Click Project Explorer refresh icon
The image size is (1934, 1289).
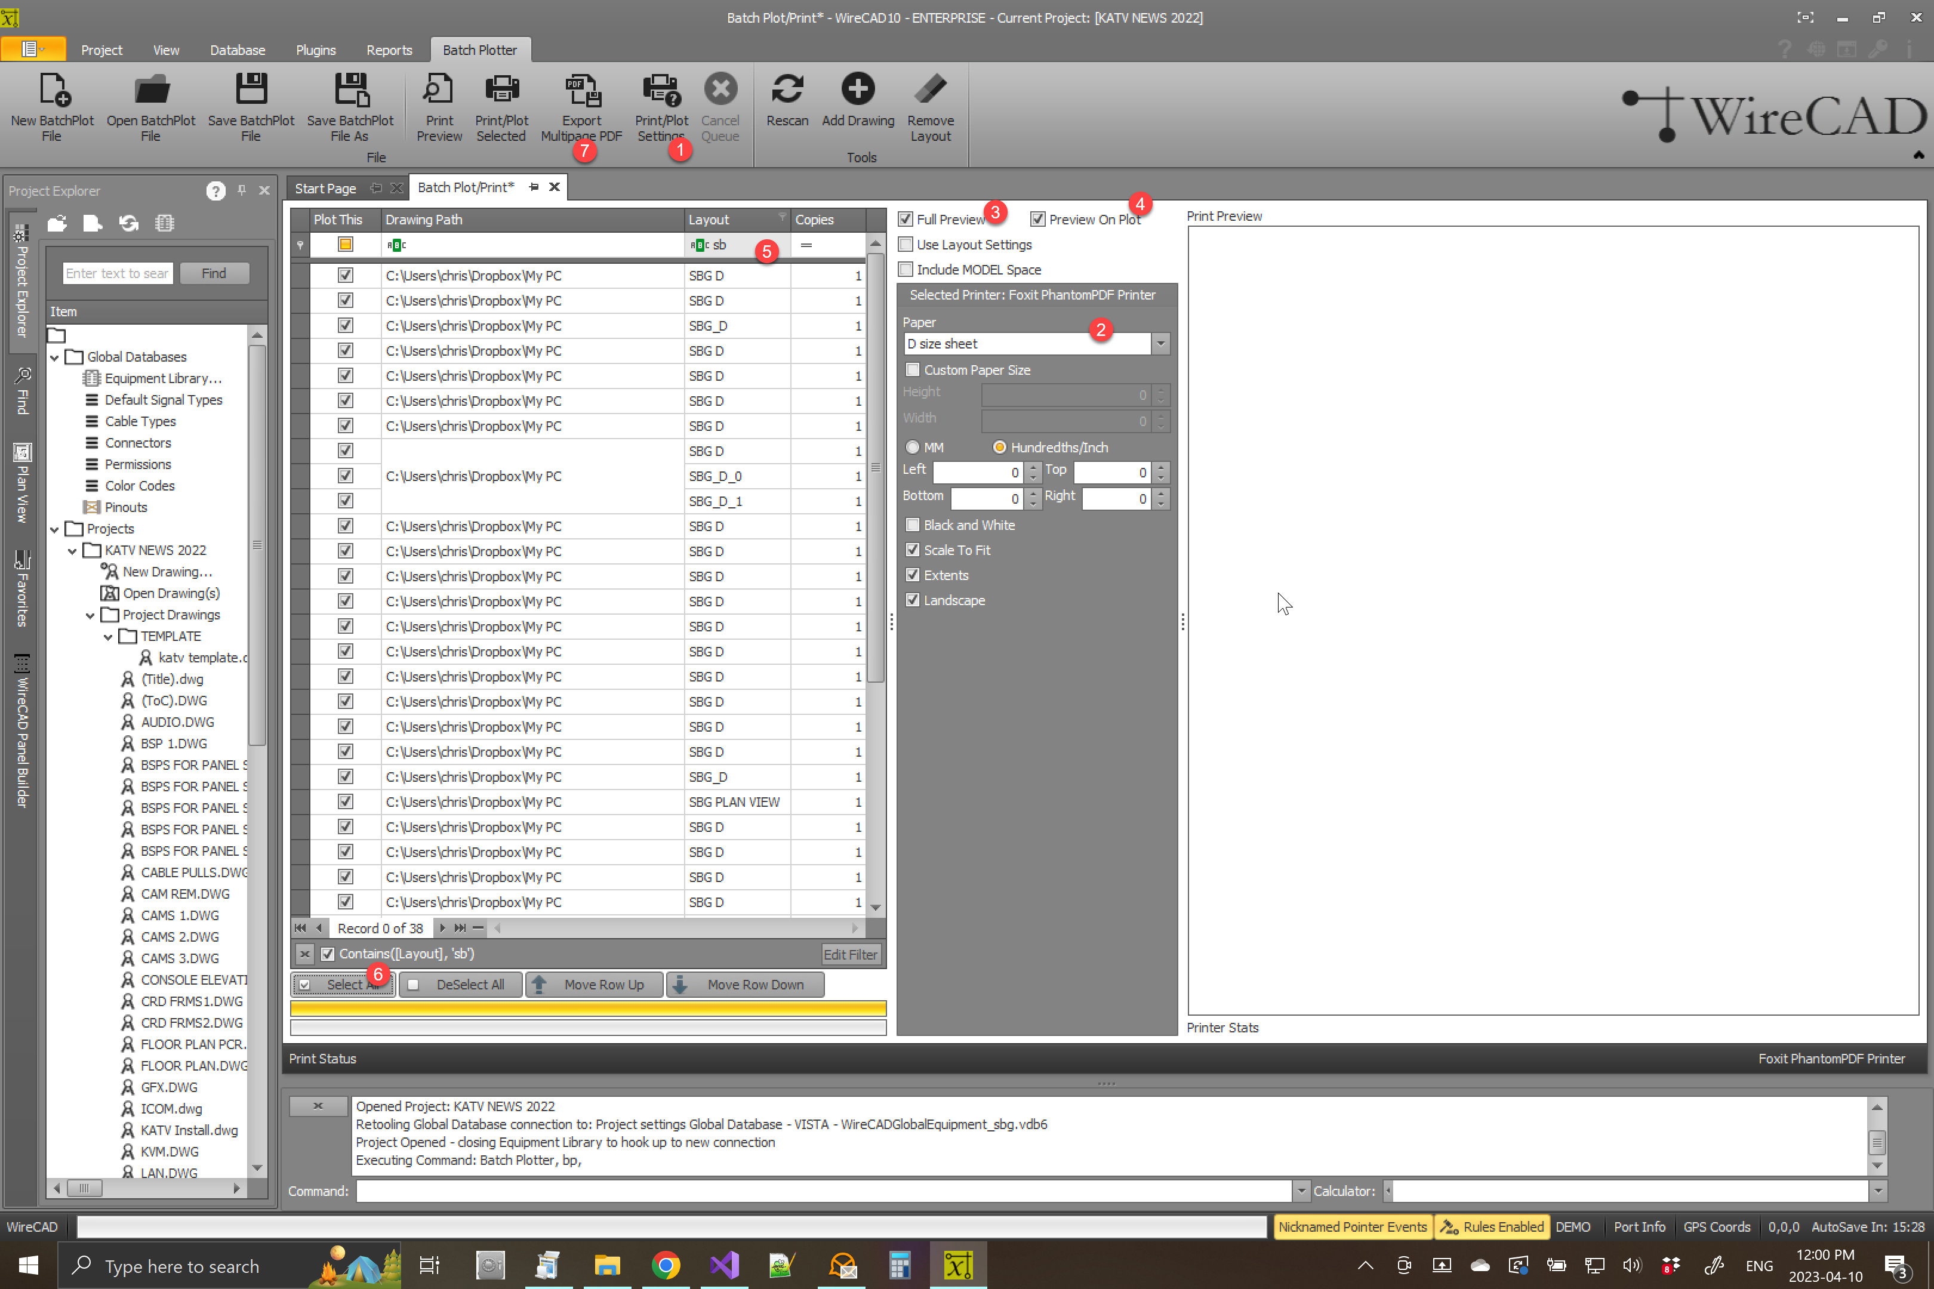pyautogui.click(x=128, y=223)
